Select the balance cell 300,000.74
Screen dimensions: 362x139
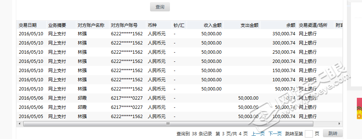(x=284, y=43)
